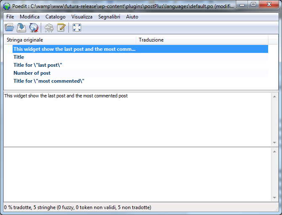Click the status bar translation statistics text
282x215 pixels.
point(77,207)
